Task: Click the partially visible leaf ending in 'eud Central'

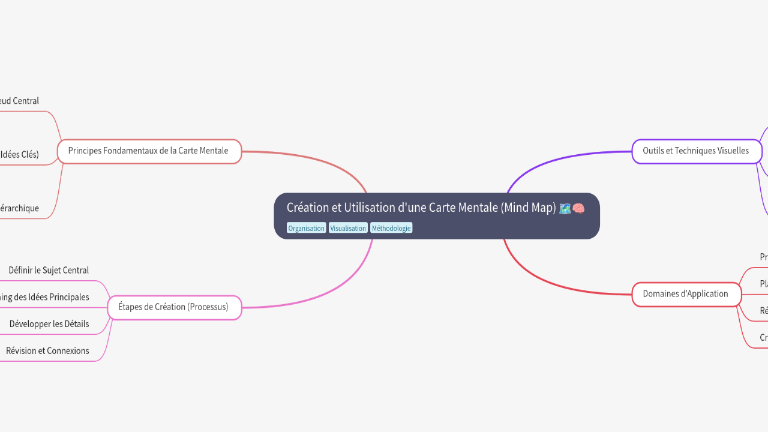Action: pyautogui.click(x=20, y=101)
